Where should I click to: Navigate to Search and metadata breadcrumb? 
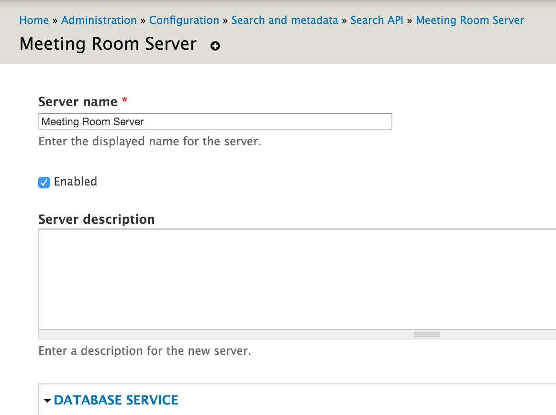[285, 20]
